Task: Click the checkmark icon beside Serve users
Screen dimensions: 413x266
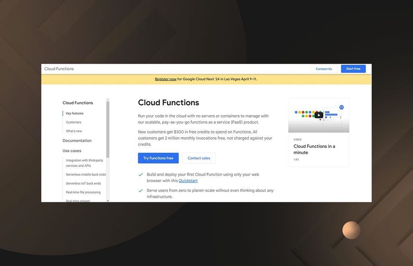Action: tap(141, 190)
